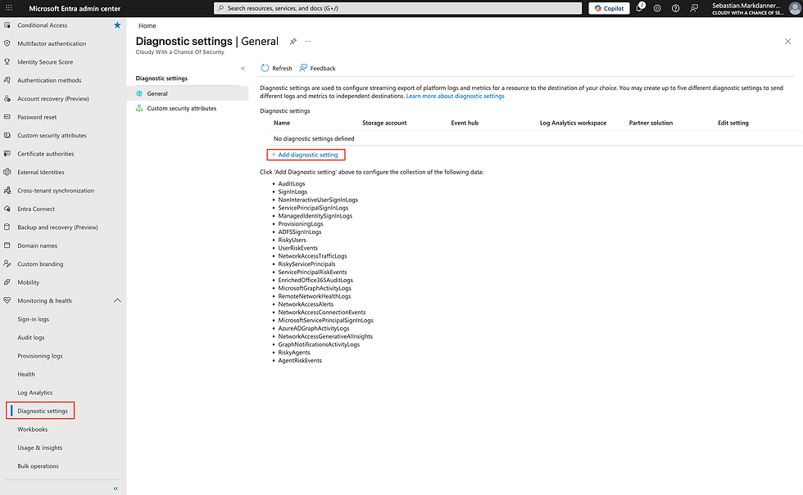Close the Diagnostic settings blade

pyautogui.click(x=787, y=42)
